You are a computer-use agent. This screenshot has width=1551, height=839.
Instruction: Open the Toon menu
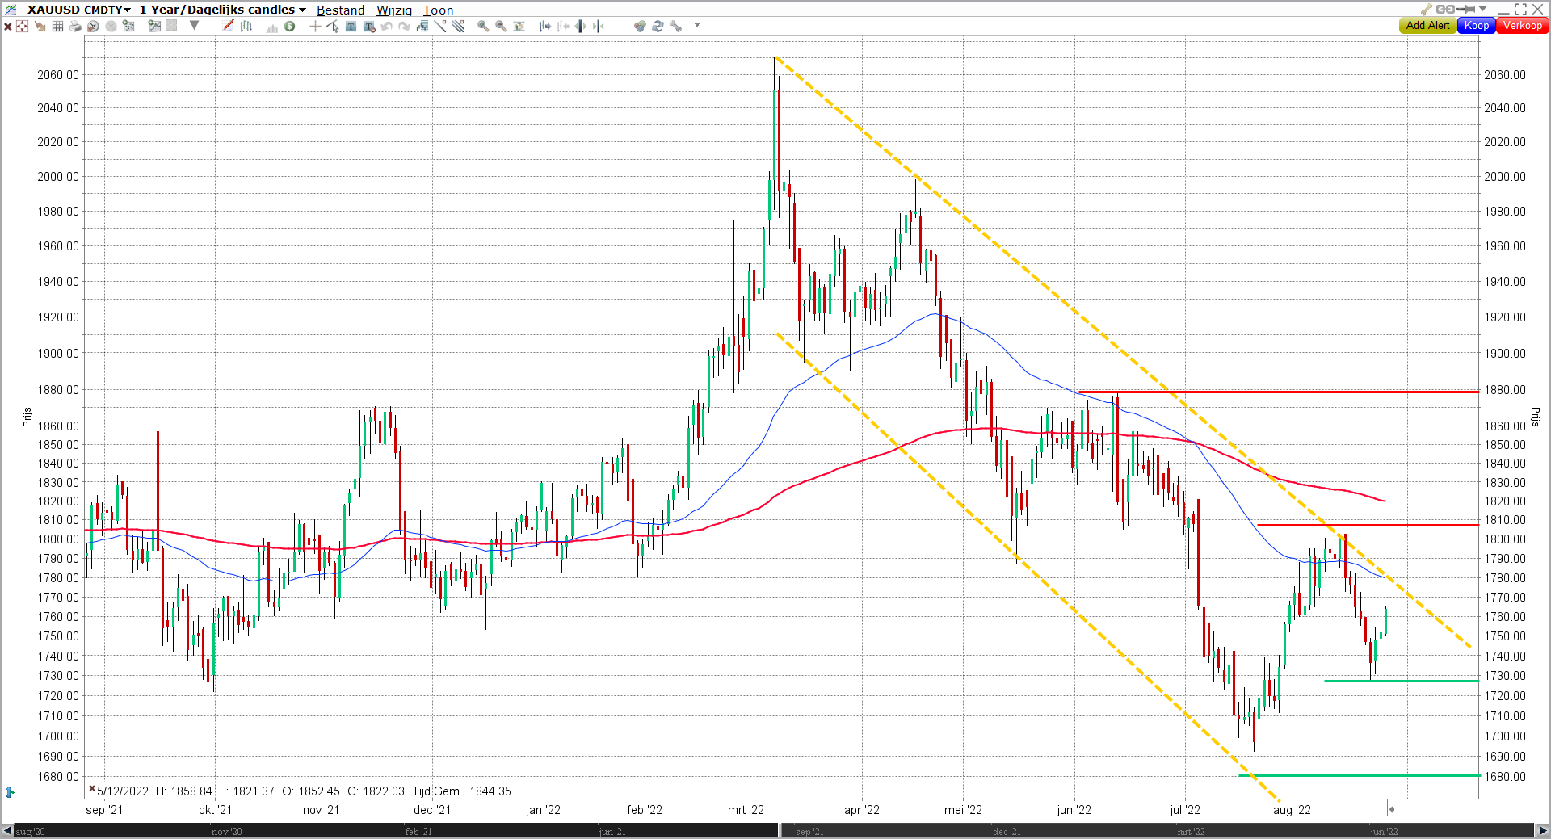point(438,10)
